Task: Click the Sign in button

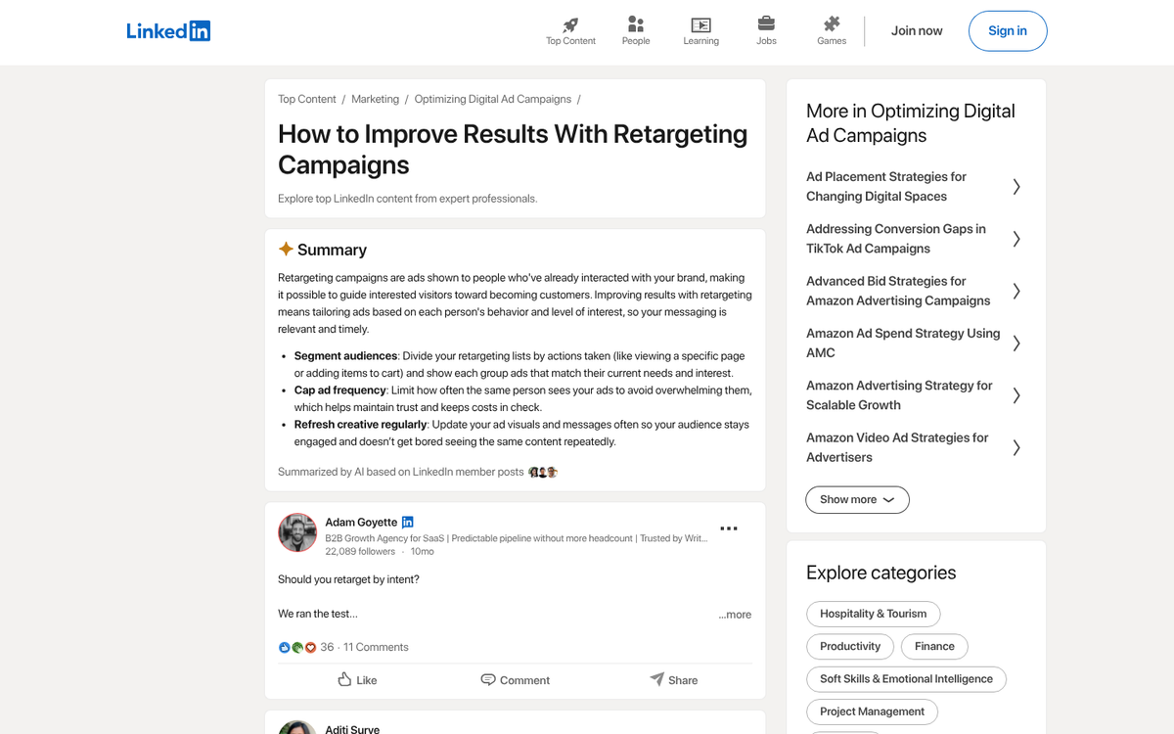Action: [x=1008, y=30]
